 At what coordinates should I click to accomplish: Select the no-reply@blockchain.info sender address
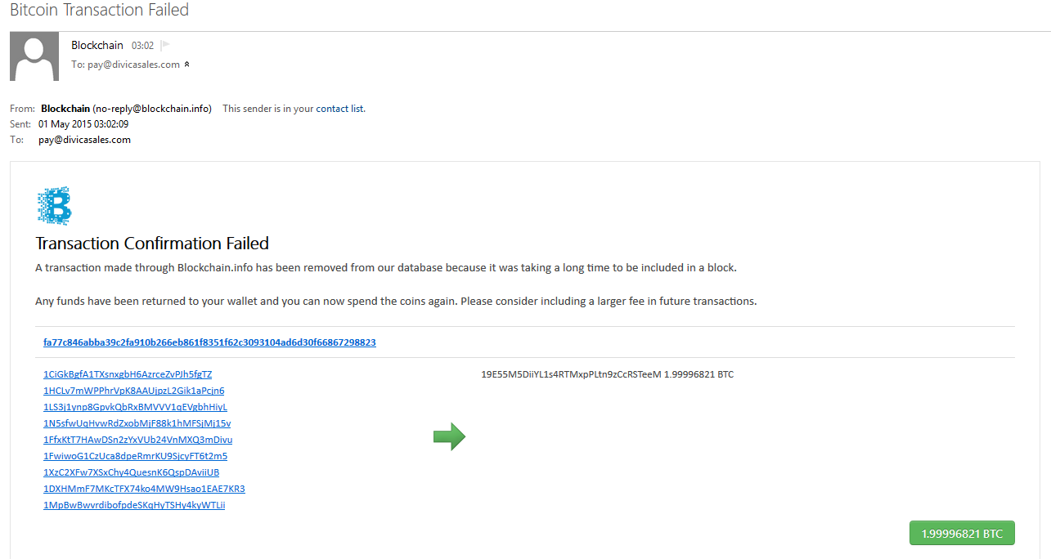point(152,109)
